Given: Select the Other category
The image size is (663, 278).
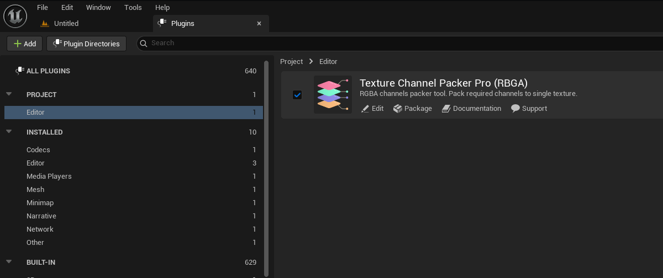Looking at the screenshot, I should (x=134, y=243).
